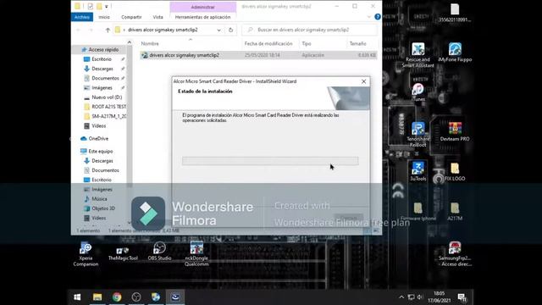The height and width of the screenshot is (305, 542).
Task: Launch iTunes from the desktop
Action: tap(418, 92)
